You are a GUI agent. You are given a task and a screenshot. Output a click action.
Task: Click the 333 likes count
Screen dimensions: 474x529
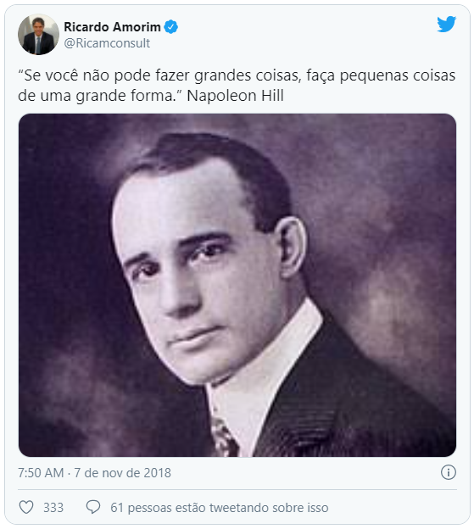click(x=53, y=508)
